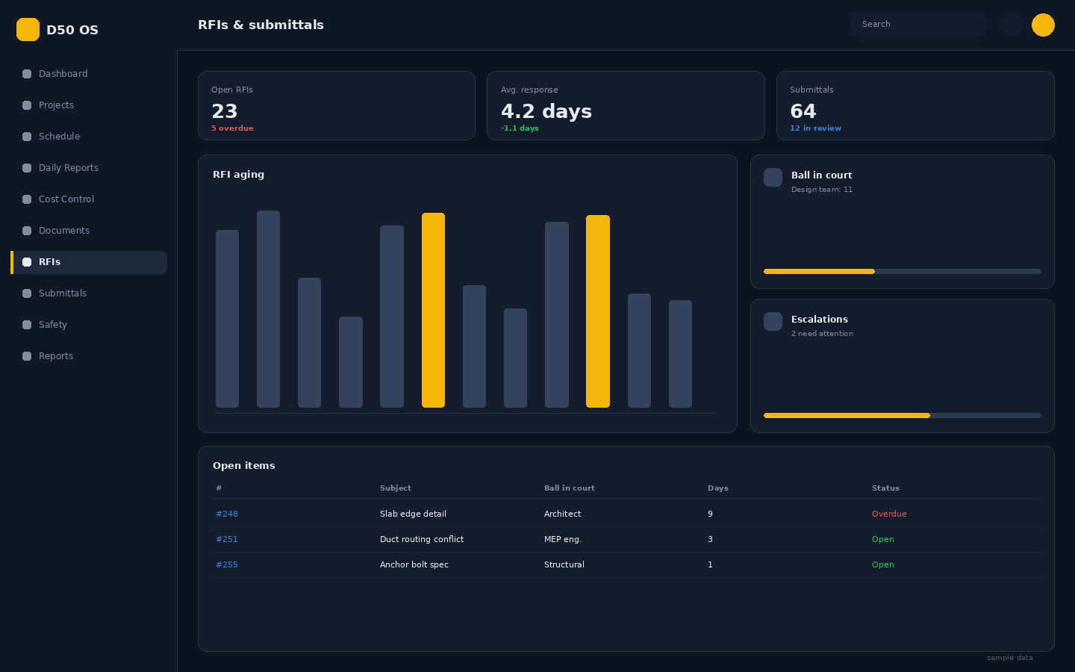
Task: Click the first yellow RFI aging bar
Action: (433, 310)
